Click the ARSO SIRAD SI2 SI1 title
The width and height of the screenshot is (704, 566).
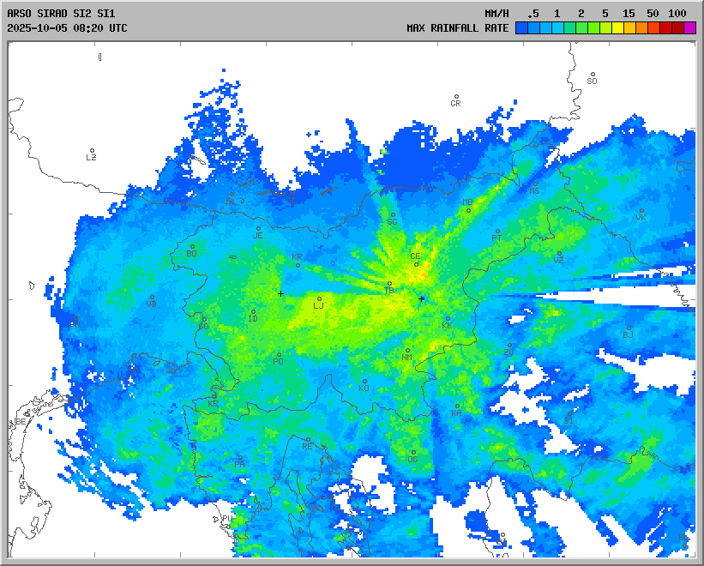[58, 14]
